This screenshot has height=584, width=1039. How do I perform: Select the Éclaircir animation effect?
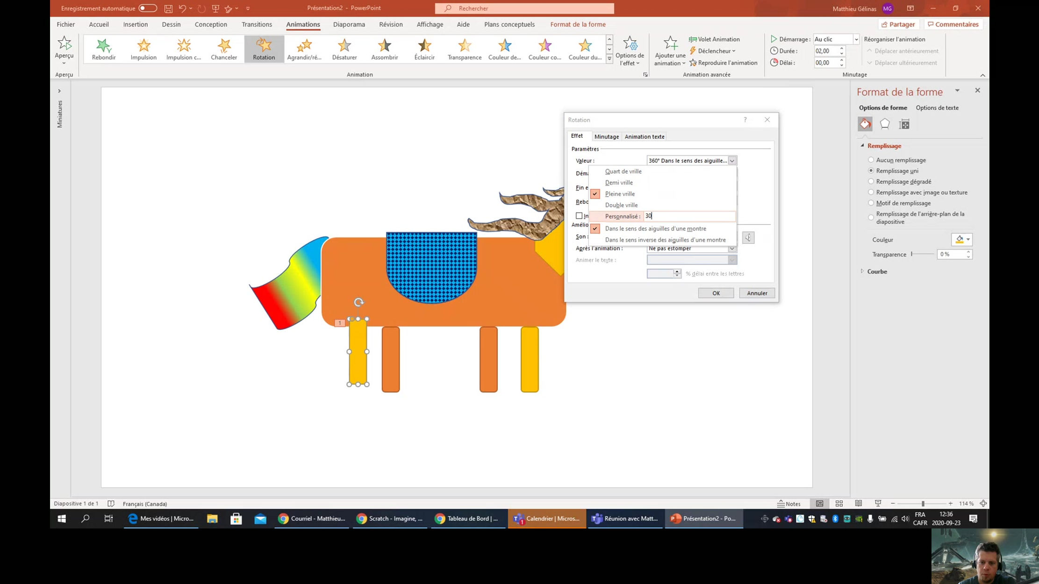pos(424,49)
